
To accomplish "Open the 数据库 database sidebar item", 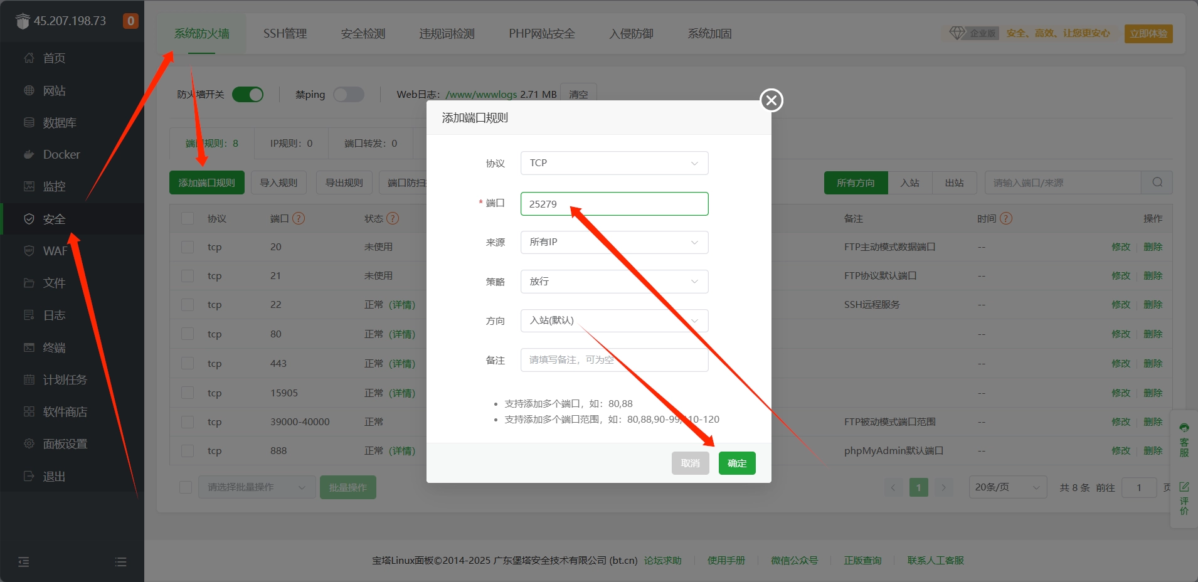I will [53, 123].
